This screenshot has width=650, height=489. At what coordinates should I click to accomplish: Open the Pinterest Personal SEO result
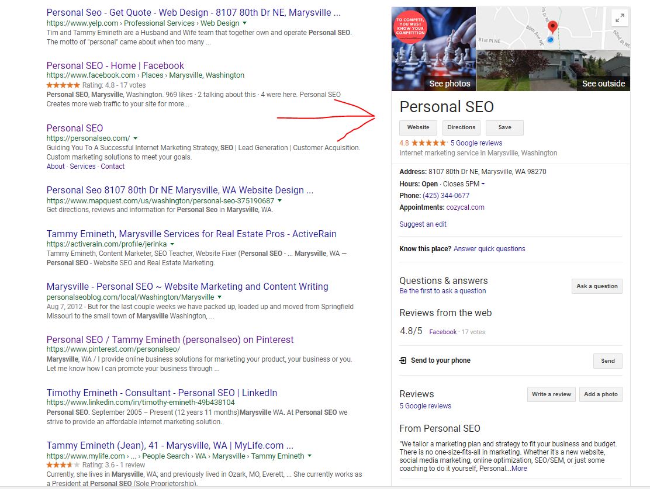170,339
